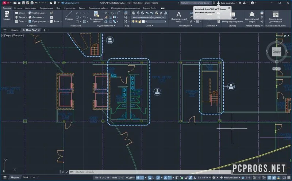Viewport: 292px width, 181px height.
Task: Click the Undo arrow in quick access toolbar
Action: 36,3
